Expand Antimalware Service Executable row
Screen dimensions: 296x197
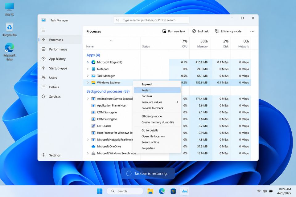88,98
